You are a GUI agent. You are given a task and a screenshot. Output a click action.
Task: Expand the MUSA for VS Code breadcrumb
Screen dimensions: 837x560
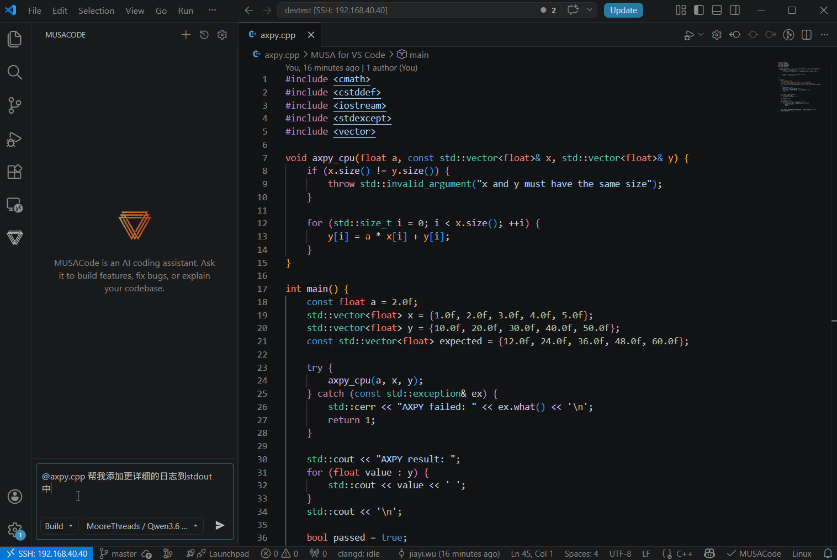348,55
